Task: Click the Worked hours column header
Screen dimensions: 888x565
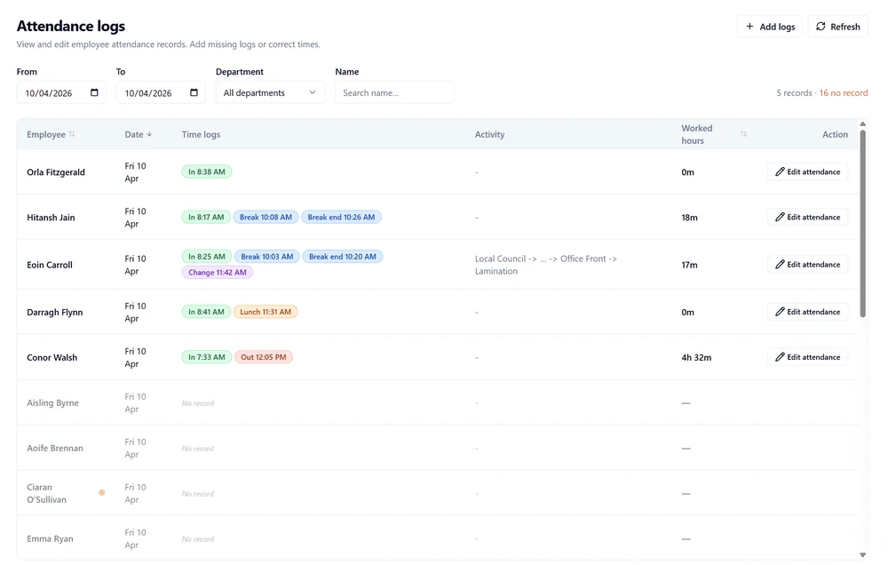Action: click(x=696, y=134)
